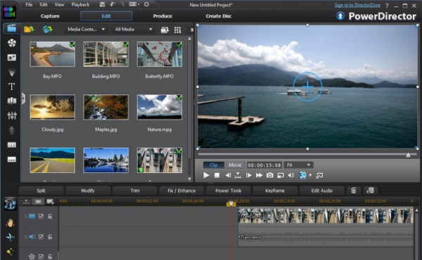This screenshot has height=260, width=422.
Task: Lock video track 1
Action: click(x=50, y=216)
